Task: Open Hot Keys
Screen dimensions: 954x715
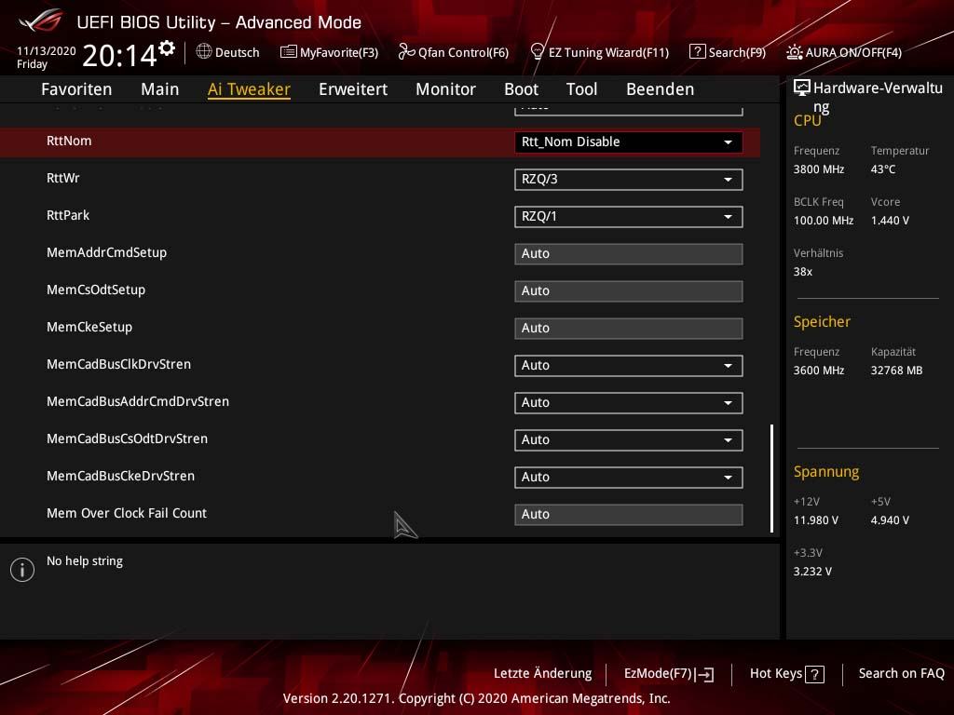Action: 776,674
